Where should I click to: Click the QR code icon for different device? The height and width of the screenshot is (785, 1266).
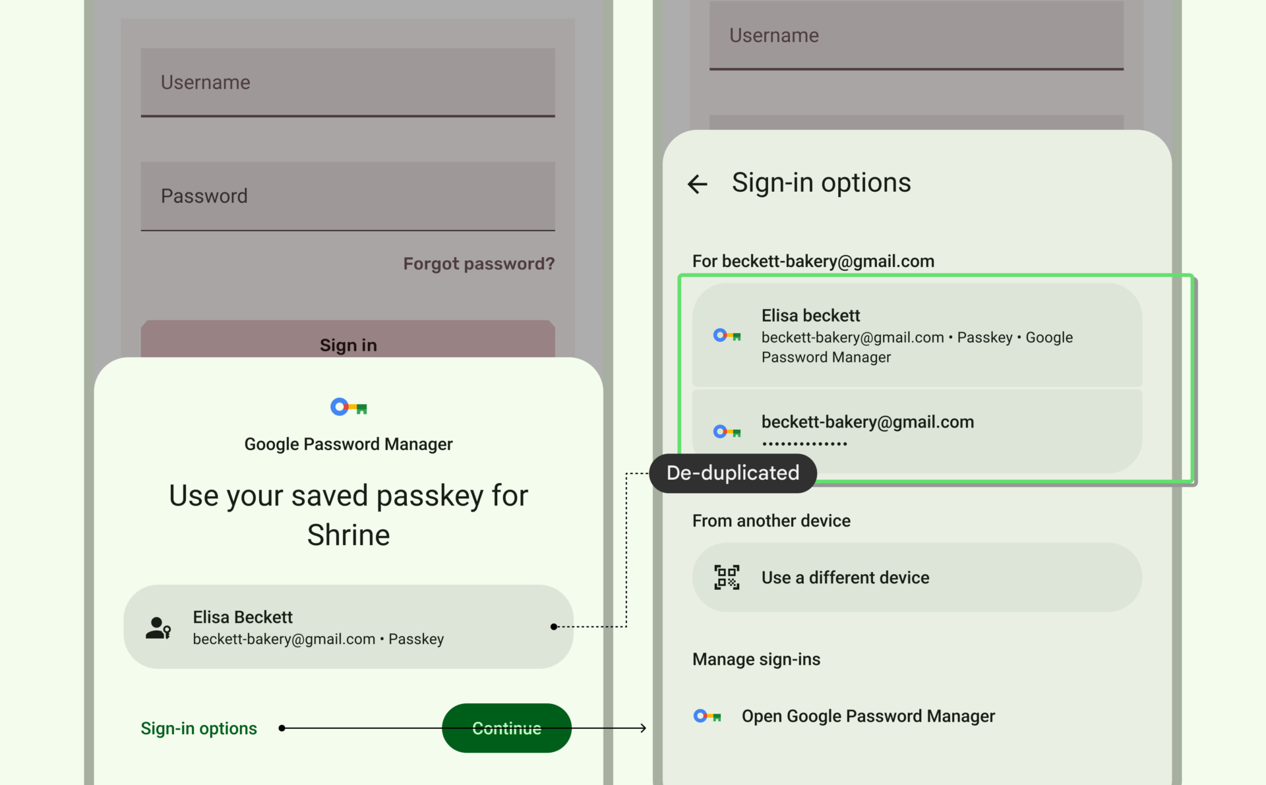click(x=727, y=577)
